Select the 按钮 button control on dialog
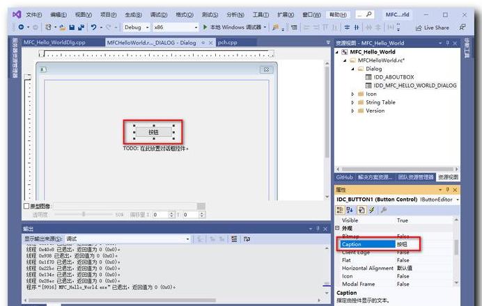The width and height of the screenshot is (482, 306). (x=154, y=132)
